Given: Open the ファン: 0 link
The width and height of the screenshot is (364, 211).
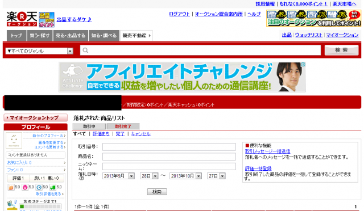Looking at the screenshot, I should click(x=15, y=170).
